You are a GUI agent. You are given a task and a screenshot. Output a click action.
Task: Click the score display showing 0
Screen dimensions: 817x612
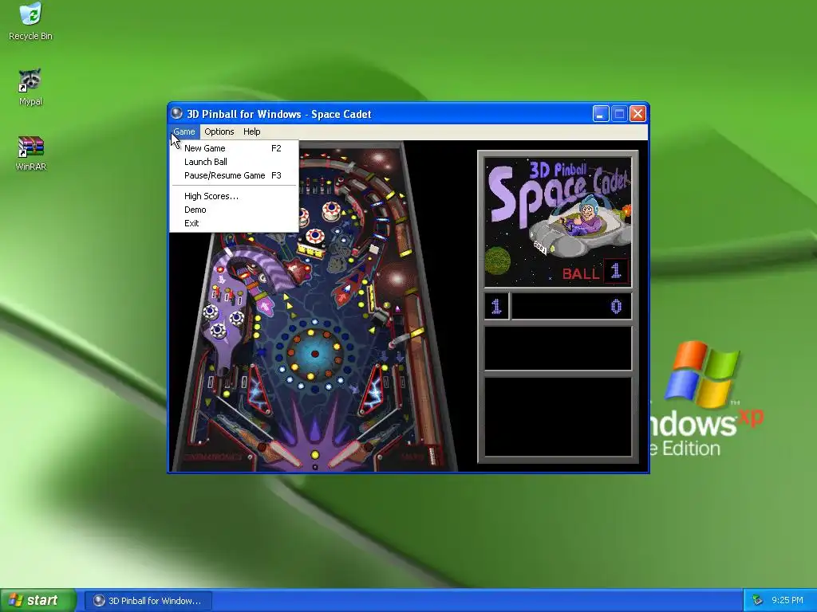click(571, 307)
